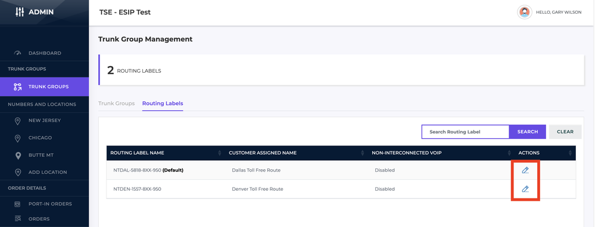Click the Orders search-list icon
This screenshot has width=595, height=227.
[x=17, y=219]
